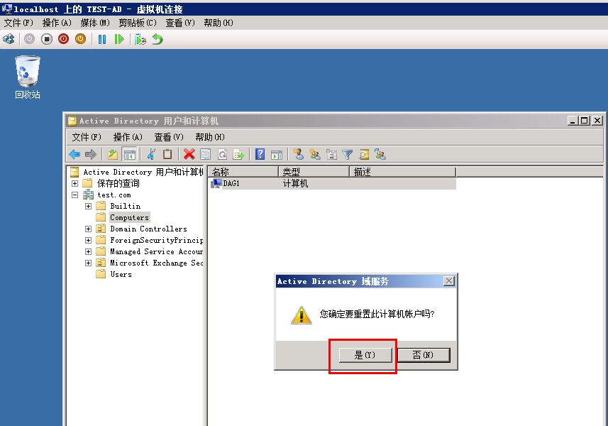Maximize the Active Directory 用户和计算机 window
This screenshot has height=426, width=608.
click(x=584, y=121)
